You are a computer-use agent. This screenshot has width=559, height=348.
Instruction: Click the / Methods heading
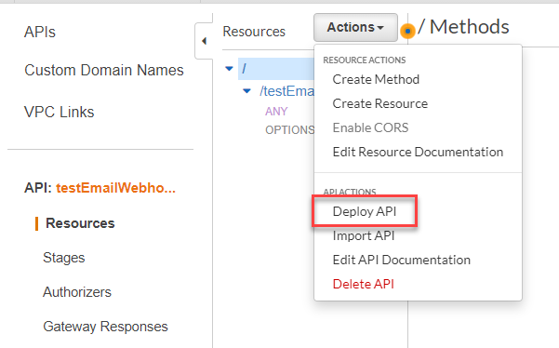463,27
